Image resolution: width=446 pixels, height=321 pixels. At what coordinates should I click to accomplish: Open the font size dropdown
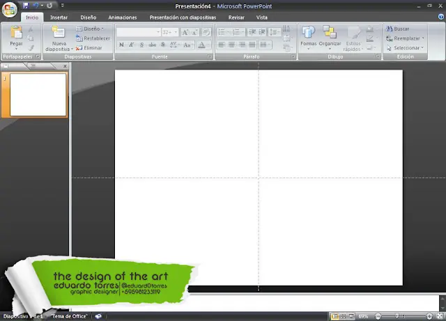coord(176,32)
